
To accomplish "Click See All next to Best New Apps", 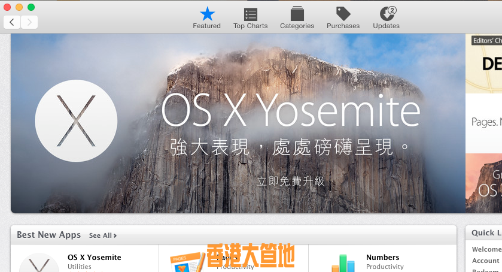I will click(103, 235).
